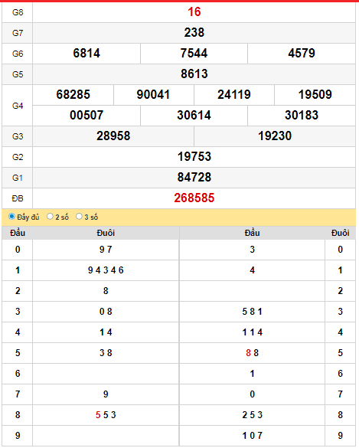Click the red 5 in head row 8

tap(98, 415)
